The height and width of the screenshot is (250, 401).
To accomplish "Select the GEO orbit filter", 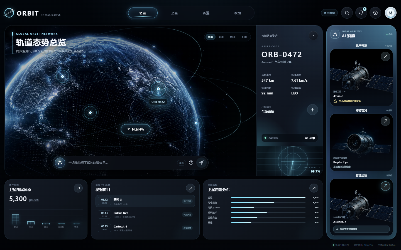I will click(x=244, y=37).
